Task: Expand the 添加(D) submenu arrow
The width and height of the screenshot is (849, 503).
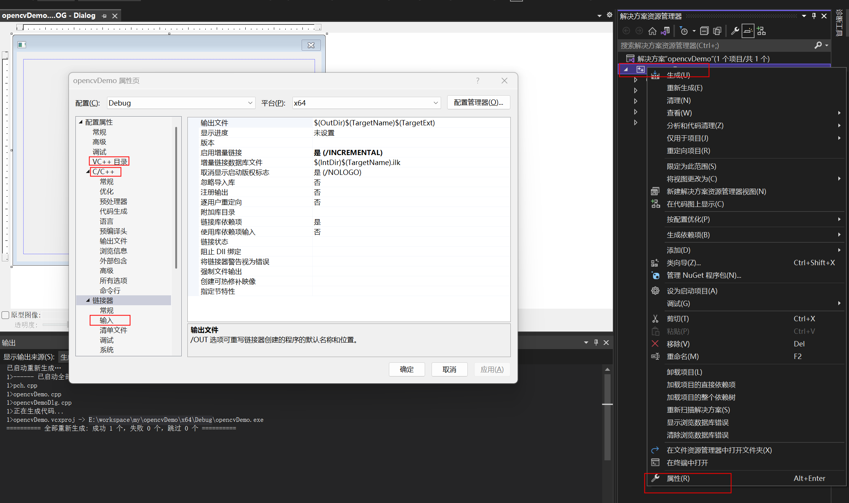Action: coord(839,250)
